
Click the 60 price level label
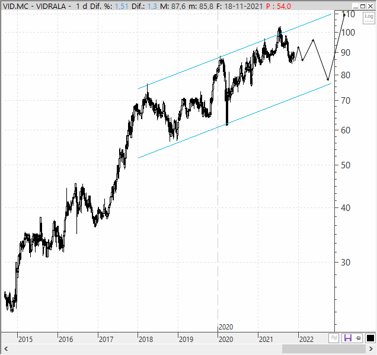(346, 130)
